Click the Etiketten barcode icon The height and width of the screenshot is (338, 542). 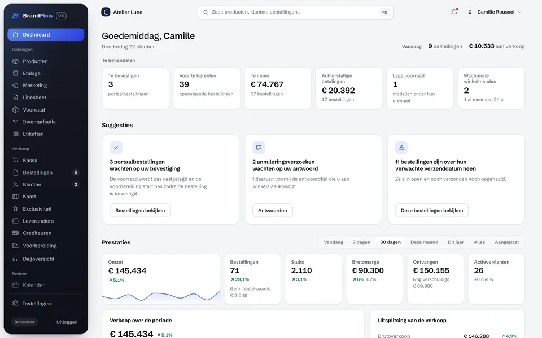pos(15,134)
